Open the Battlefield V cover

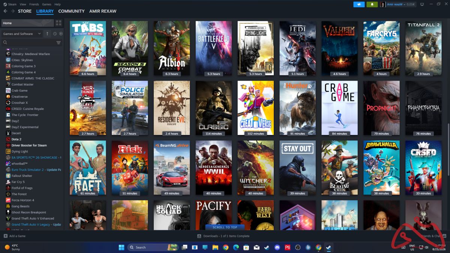pyautogui.click(x=214, y=48)
